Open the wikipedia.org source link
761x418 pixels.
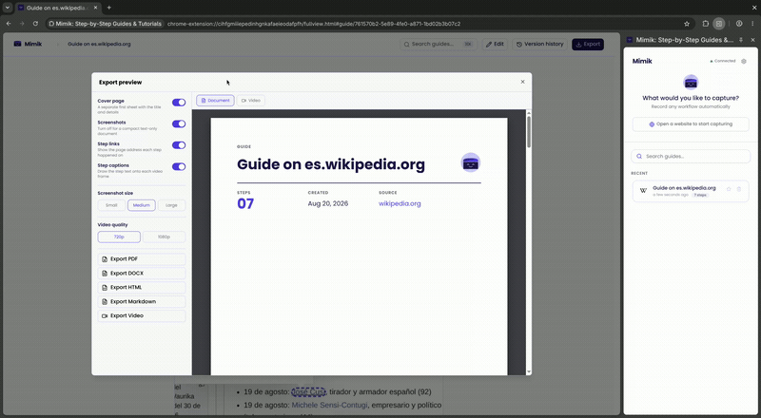point(400,203)
